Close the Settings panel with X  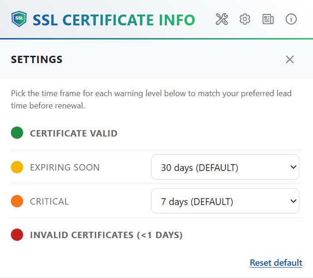pos(290,59)
